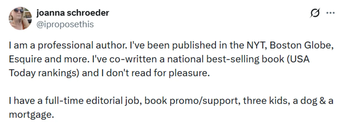Open joanna schroeder's profile picture
The image size is (345, 127).
coord(20,18)
